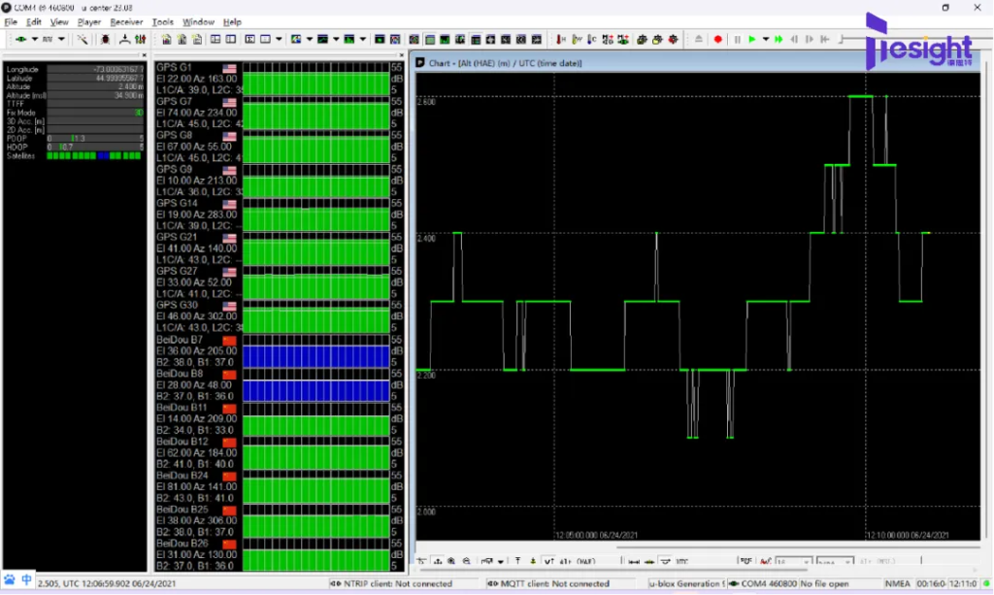Select the BeiDou B11 satellite row
994x595 pixels.
(x=280, y=418)
